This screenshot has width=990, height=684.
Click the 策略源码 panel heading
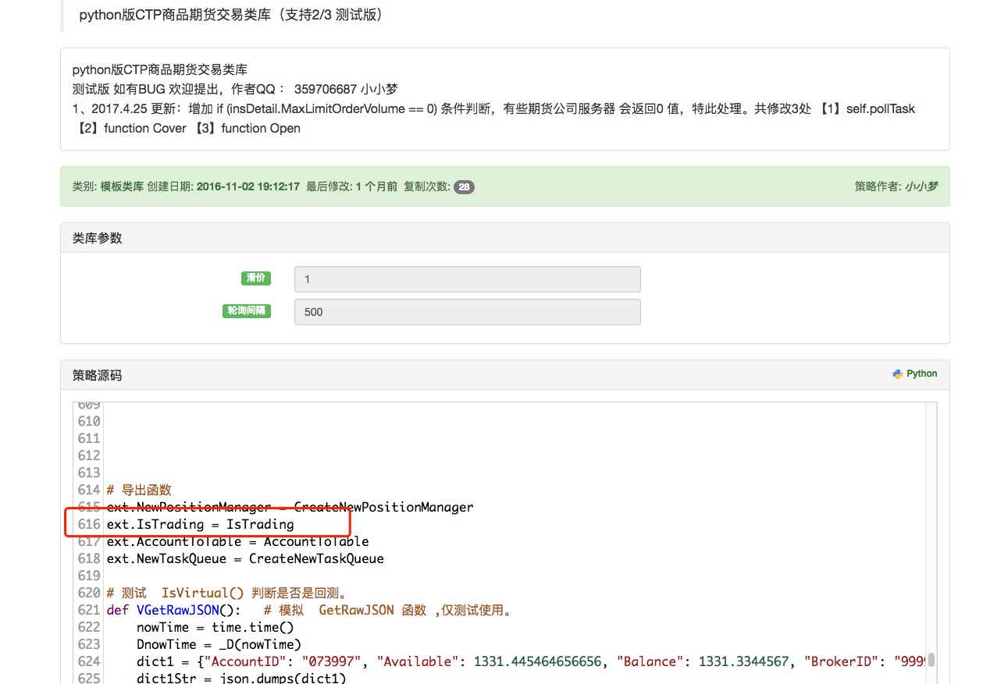pyautogui.click(x=98, y=375)
